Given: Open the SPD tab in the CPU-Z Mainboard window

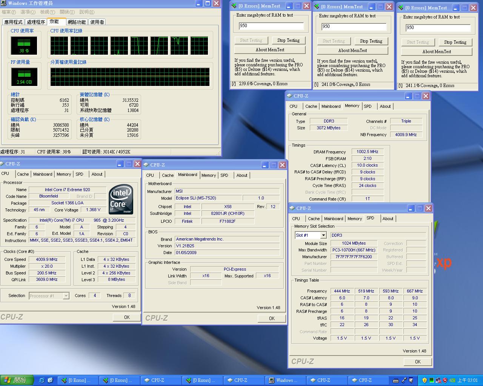Looking at the screenshot, I should (x=224, y=175).
